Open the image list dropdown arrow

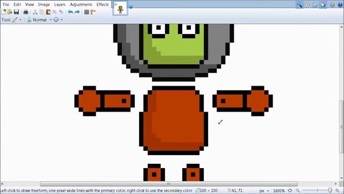point(131,7)
